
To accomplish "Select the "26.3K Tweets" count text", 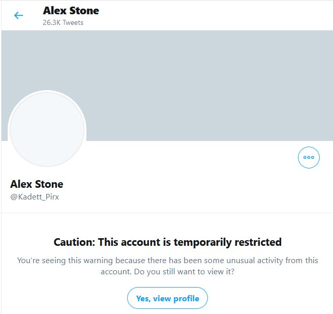I will pos(63,22).
